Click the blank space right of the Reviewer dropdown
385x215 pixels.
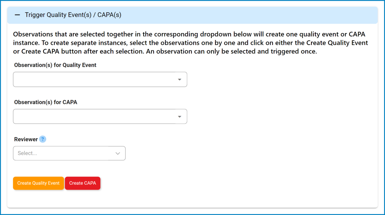tap(231, 153)
